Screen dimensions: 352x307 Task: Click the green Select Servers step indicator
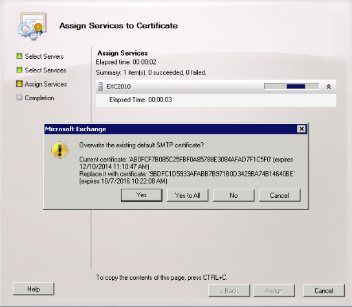19,56
